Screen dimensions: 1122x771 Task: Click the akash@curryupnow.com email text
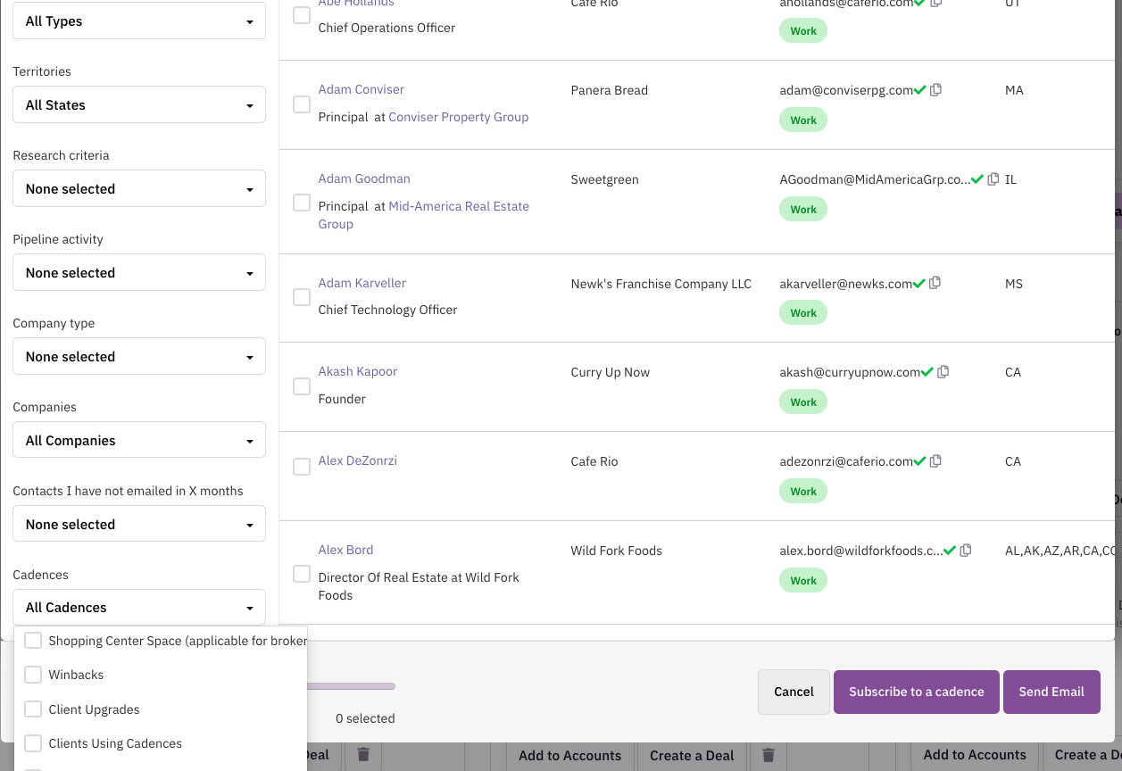[850, 372]
